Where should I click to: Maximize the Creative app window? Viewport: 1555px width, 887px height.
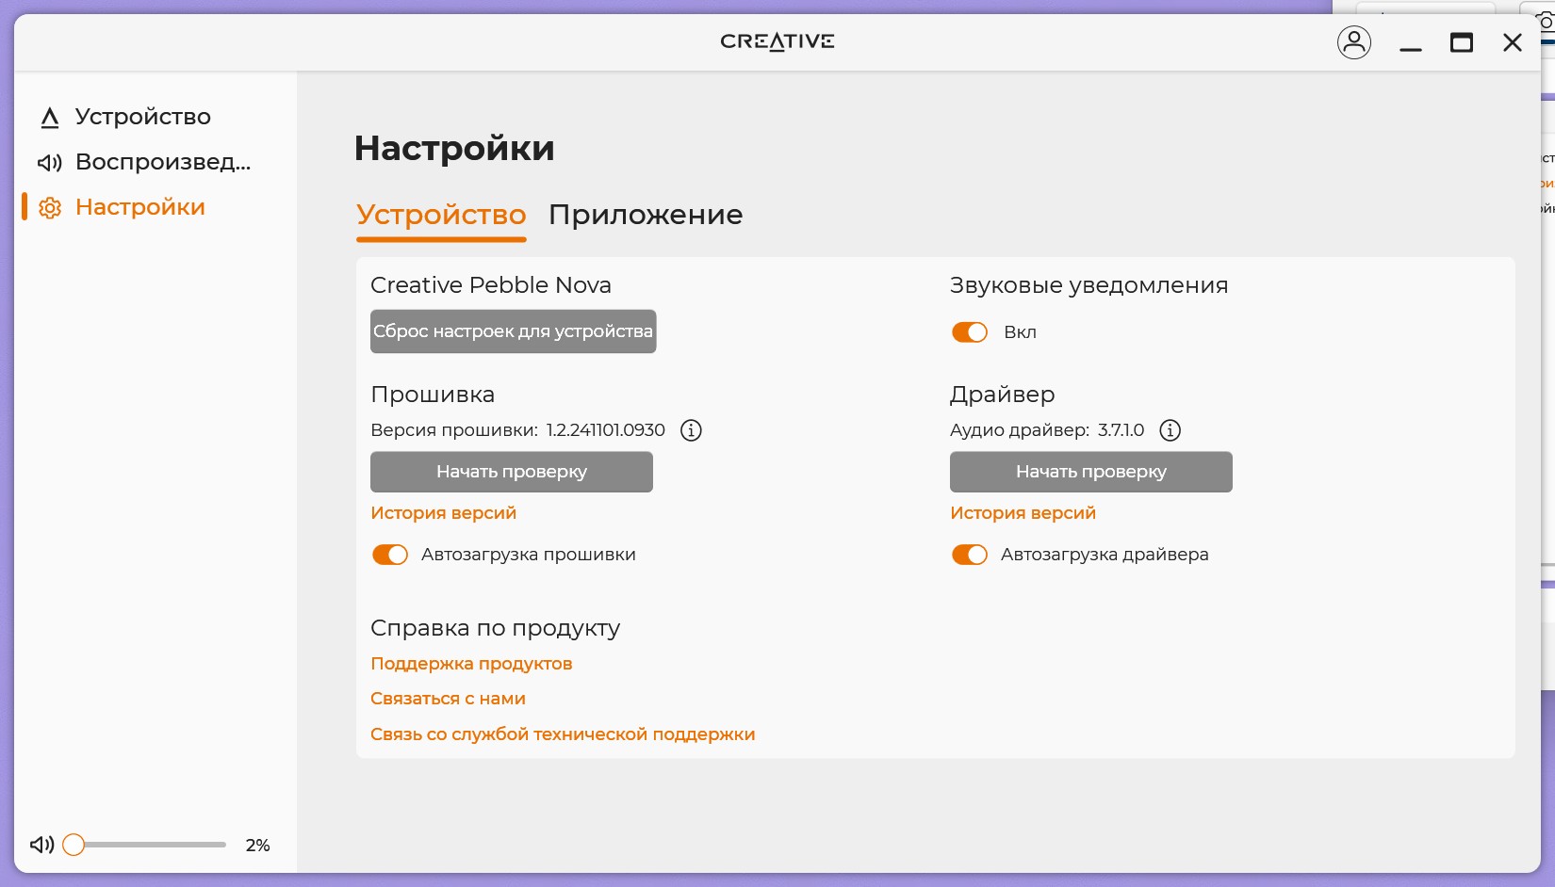tap(1462, 42)
